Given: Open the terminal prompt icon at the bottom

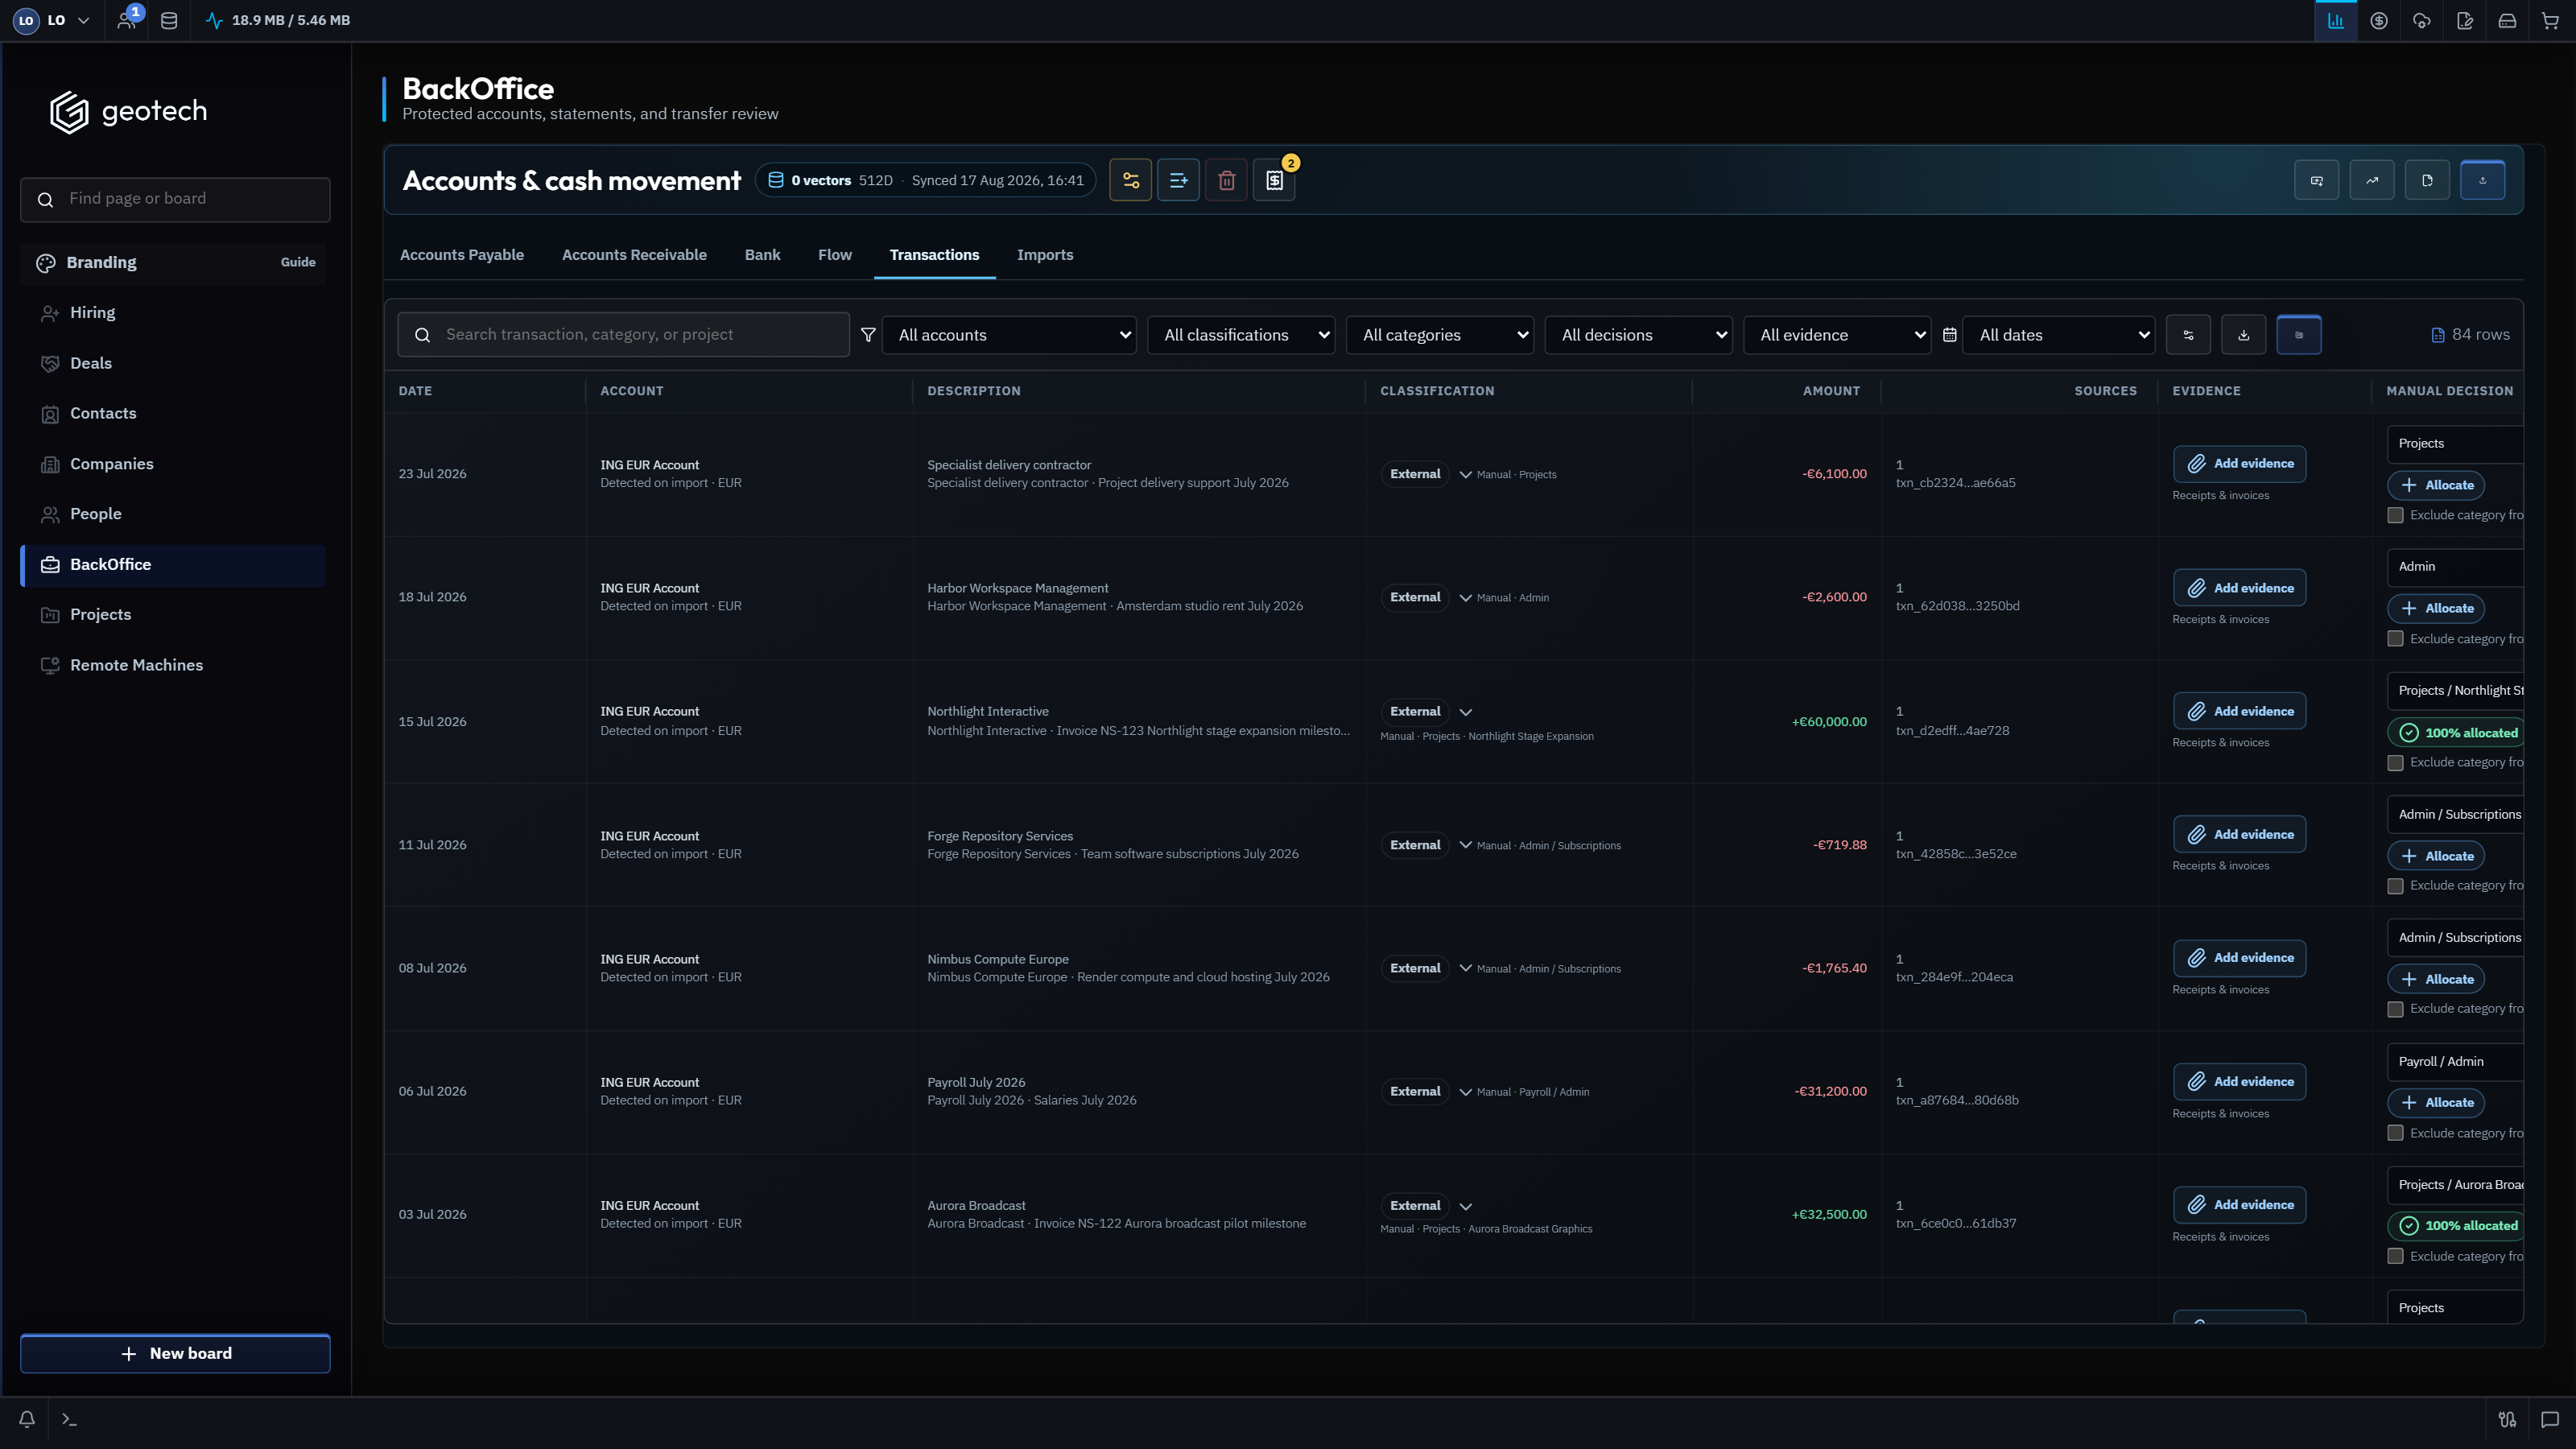Looking at the screenshot, I should point(69,1419).
